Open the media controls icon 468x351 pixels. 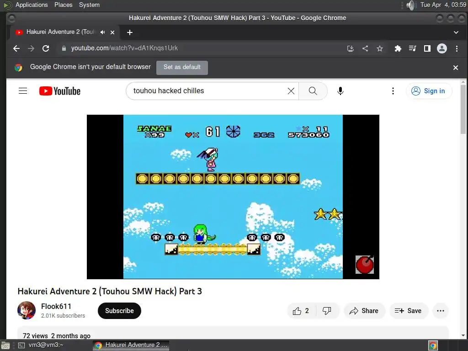coord(413,48)
